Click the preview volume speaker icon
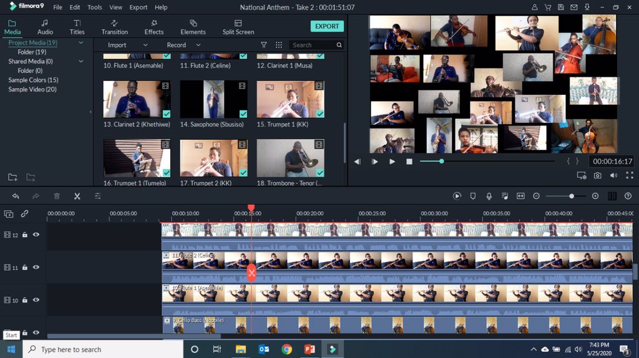639x358 pixels. 613,175
